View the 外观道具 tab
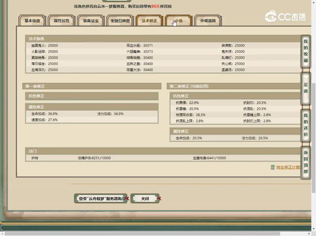Screen dimensions: 316x236 [208, 21]
